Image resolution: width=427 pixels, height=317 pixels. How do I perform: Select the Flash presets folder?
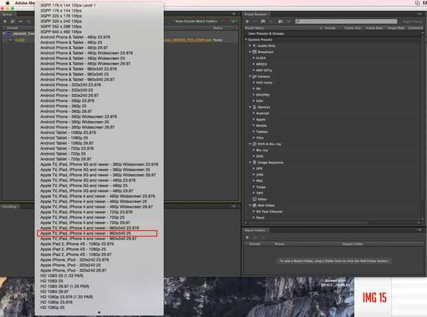tap(260, 217)
